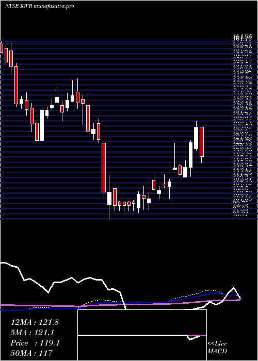The height and width of the screenshot is (361, 258).
Task: Click the lowest price axis label
Action: click(x=241, y=215)
